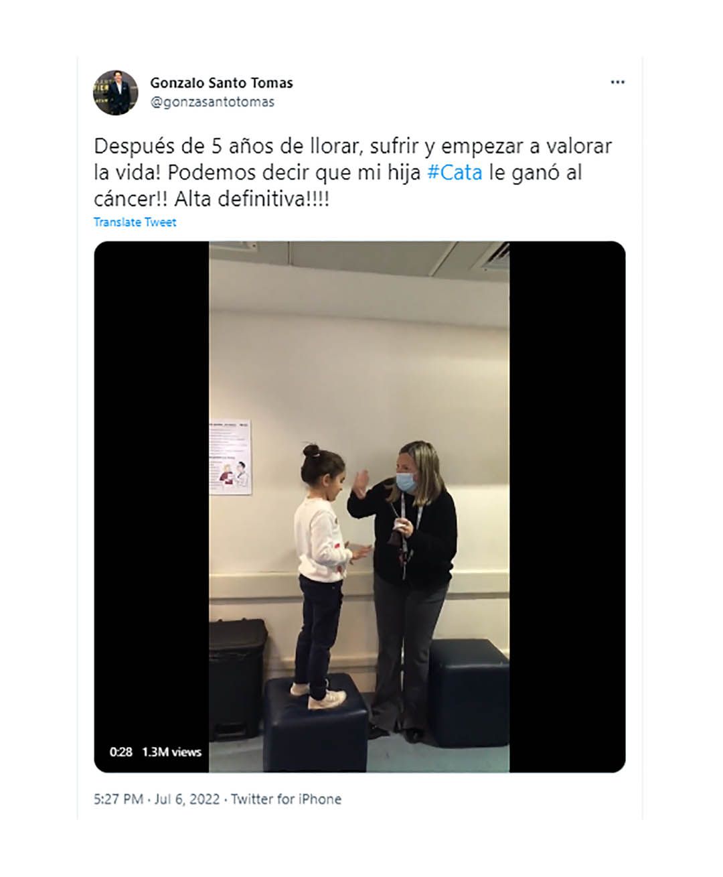Open the @gonzasantotomas handle link
The height and width of the screenshot is (877, 723).
pyautogui.click(x=212, y=103)
